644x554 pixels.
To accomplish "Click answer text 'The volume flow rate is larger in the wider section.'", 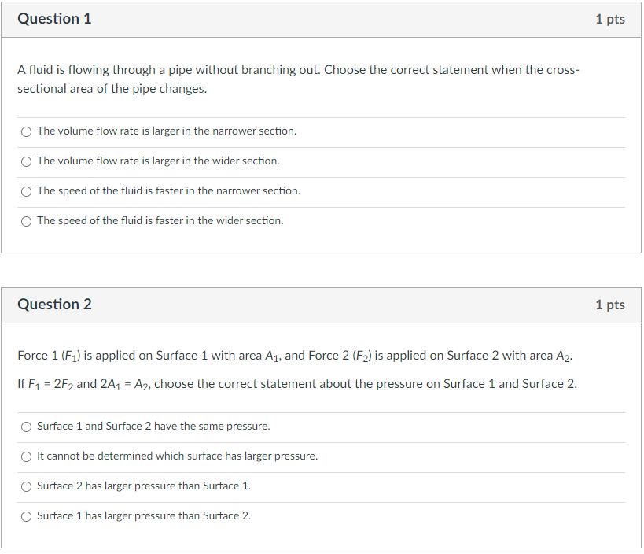I will click(x=158, y=161).
